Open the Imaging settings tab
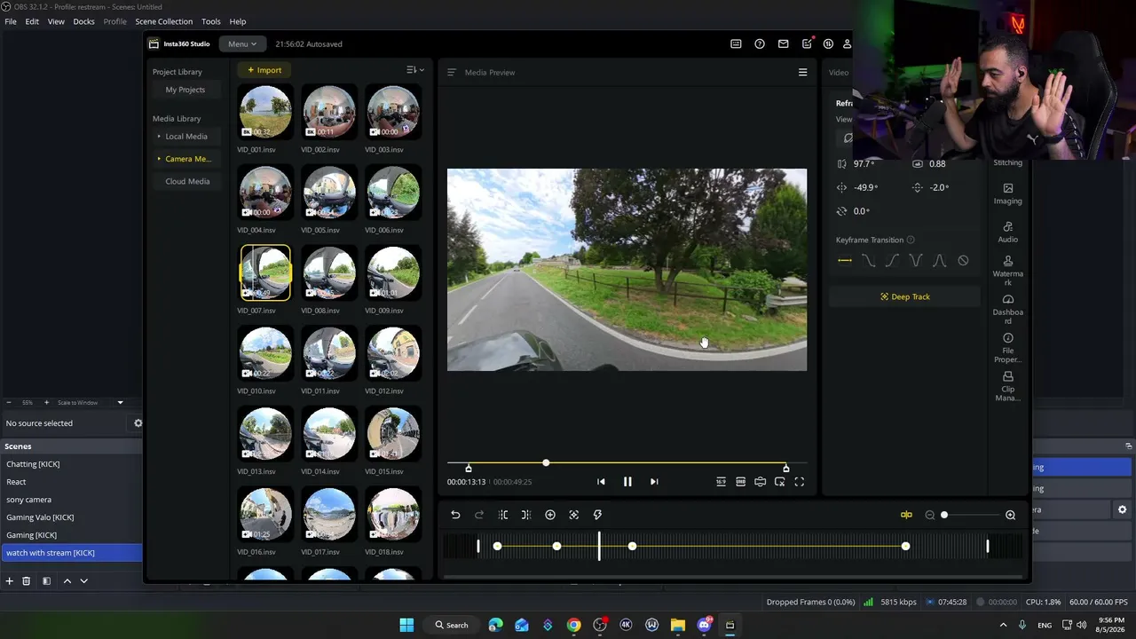The image size is (1136, 639). coord(1008,193)
